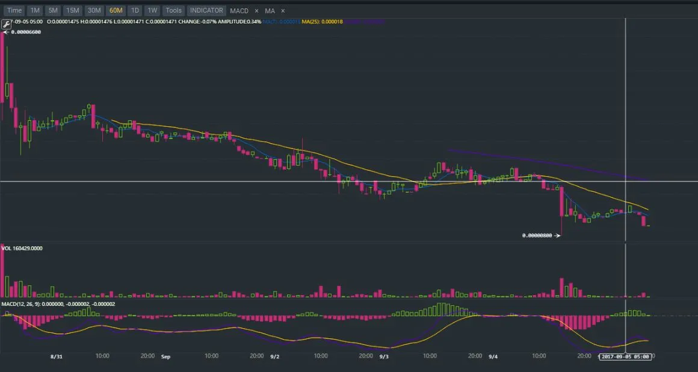
Task: Select the 1W interval
Action: 152,10
